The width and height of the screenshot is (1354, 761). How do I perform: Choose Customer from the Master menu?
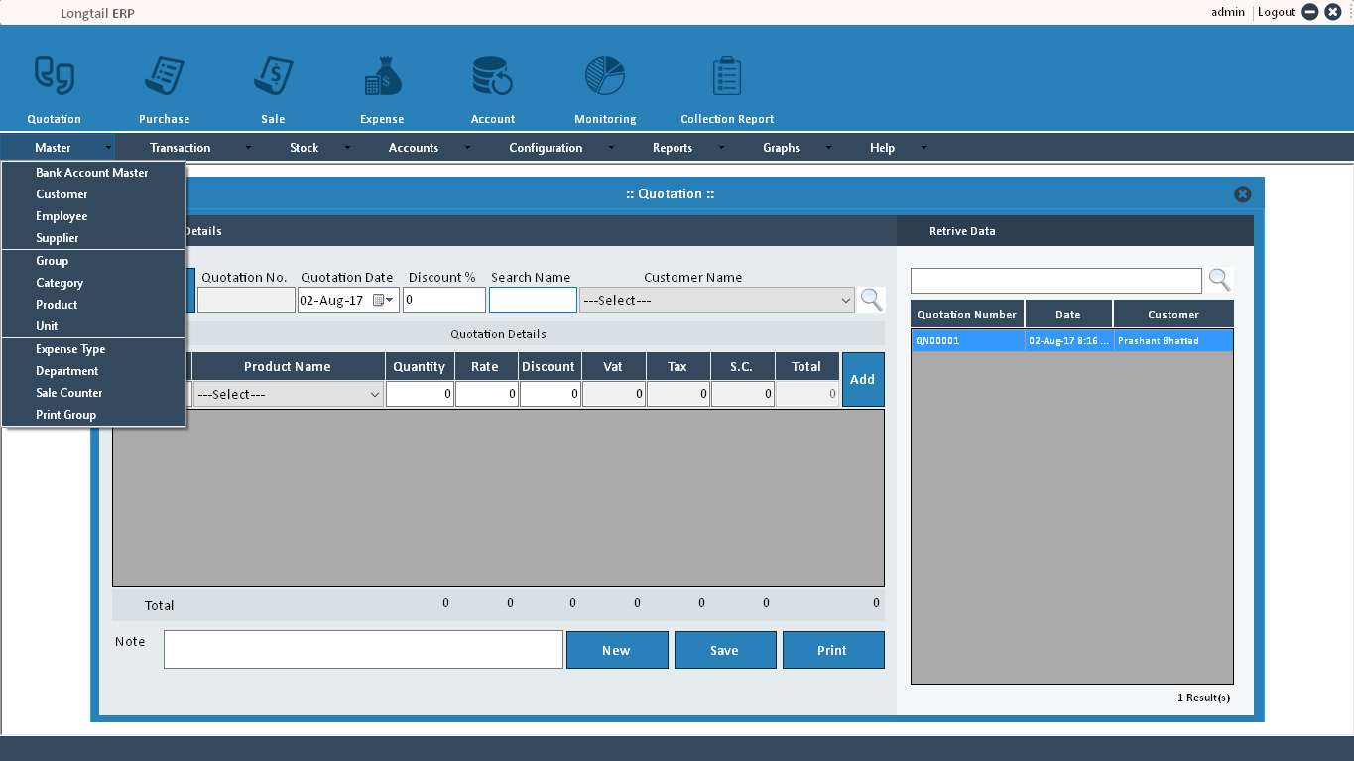[62, 194]
